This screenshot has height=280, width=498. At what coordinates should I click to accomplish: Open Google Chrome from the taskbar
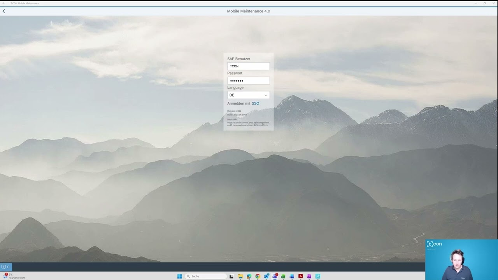pyautogui.click(x=258, y=276)
